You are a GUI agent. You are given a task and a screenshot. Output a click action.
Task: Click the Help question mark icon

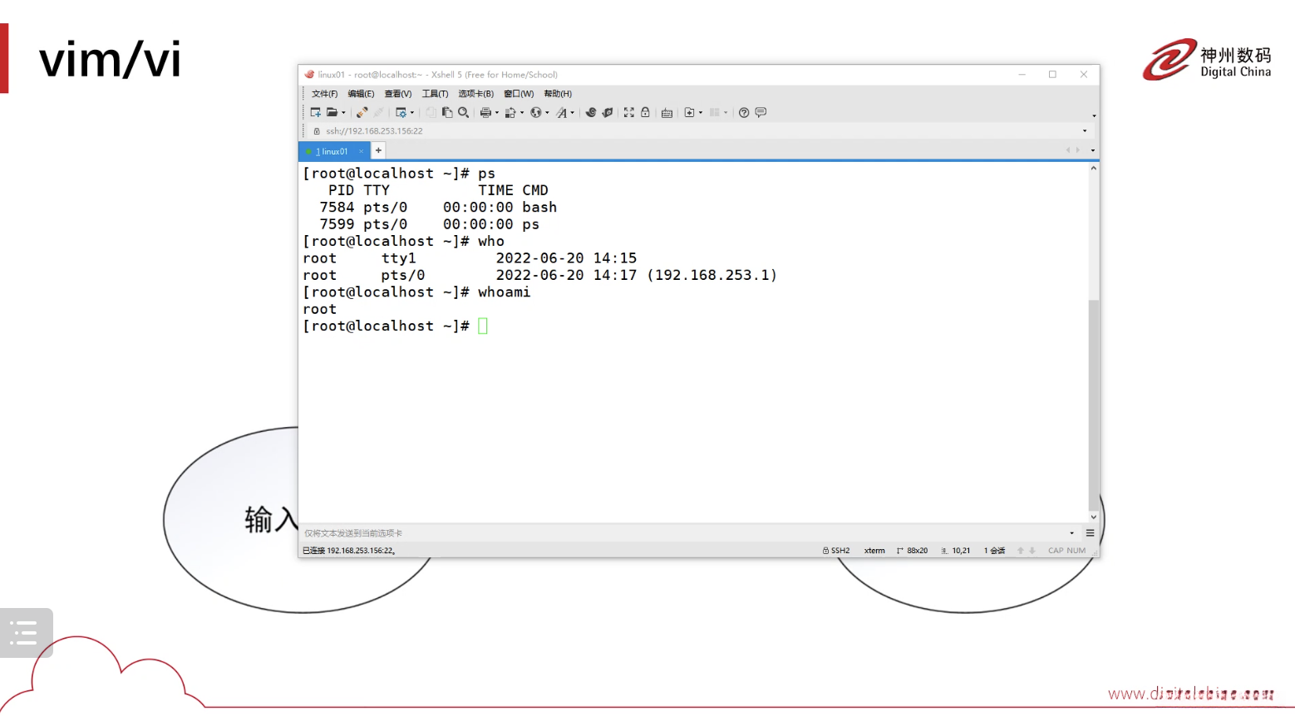[x=744, y=112]
